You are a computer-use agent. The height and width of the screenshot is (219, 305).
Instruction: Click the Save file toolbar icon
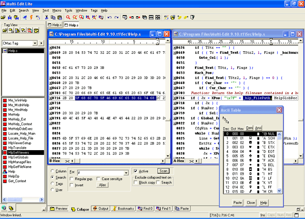pos(10,18)
